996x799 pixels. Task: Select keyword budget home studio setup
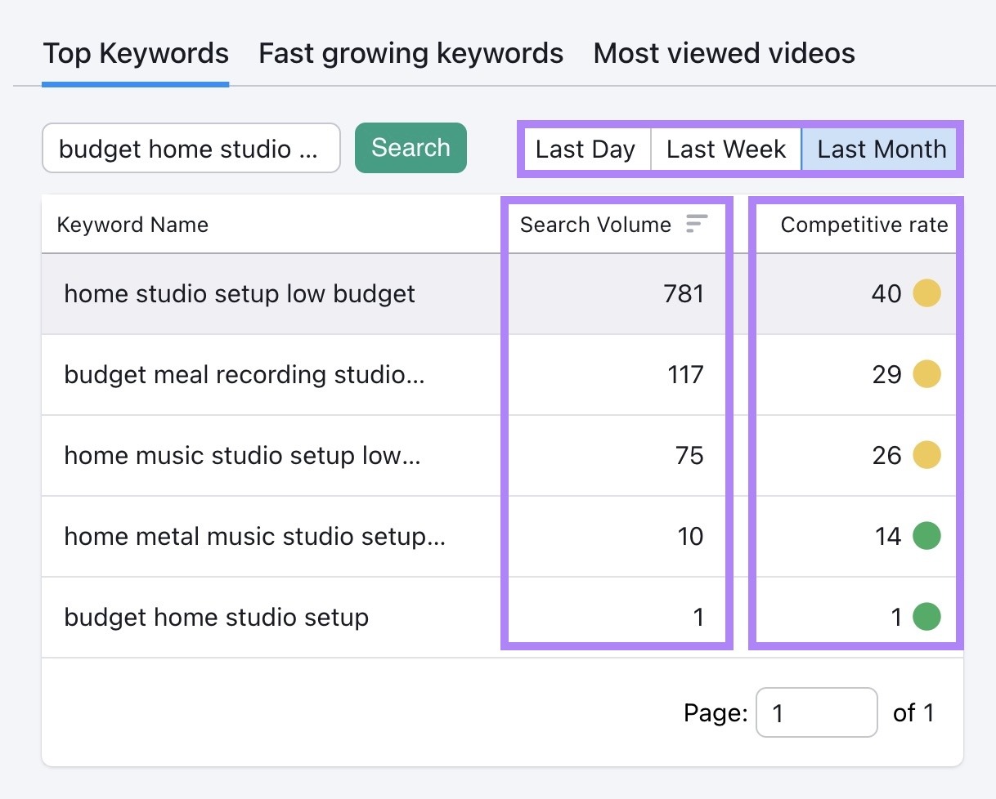(x=216, y=617)
